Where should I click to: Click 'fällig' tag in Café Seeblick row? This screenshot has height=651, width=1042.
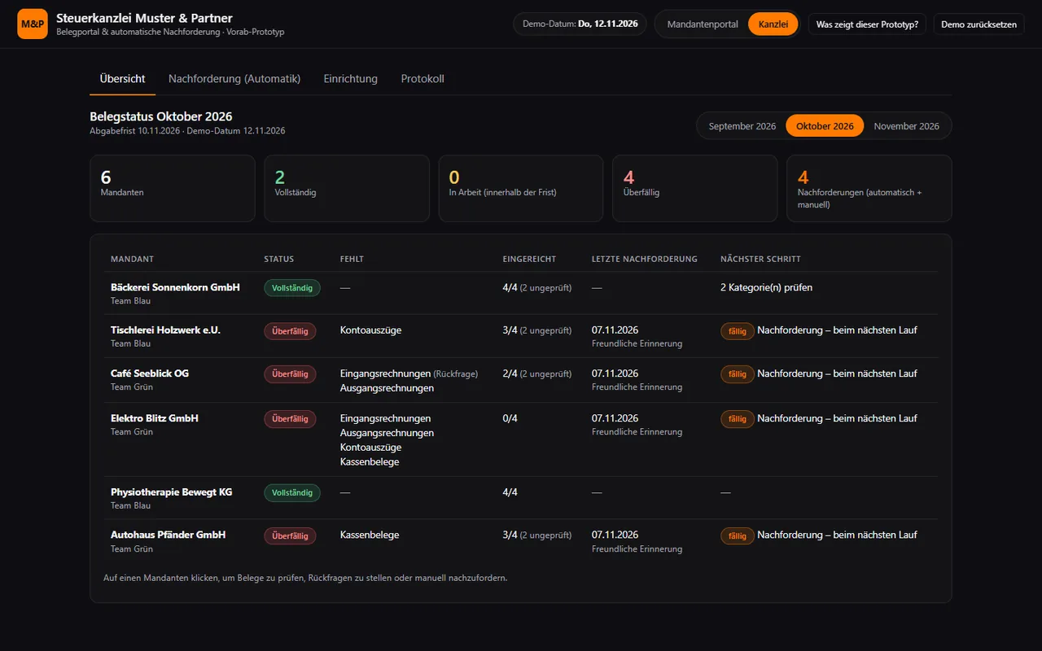tap(738, 374)
